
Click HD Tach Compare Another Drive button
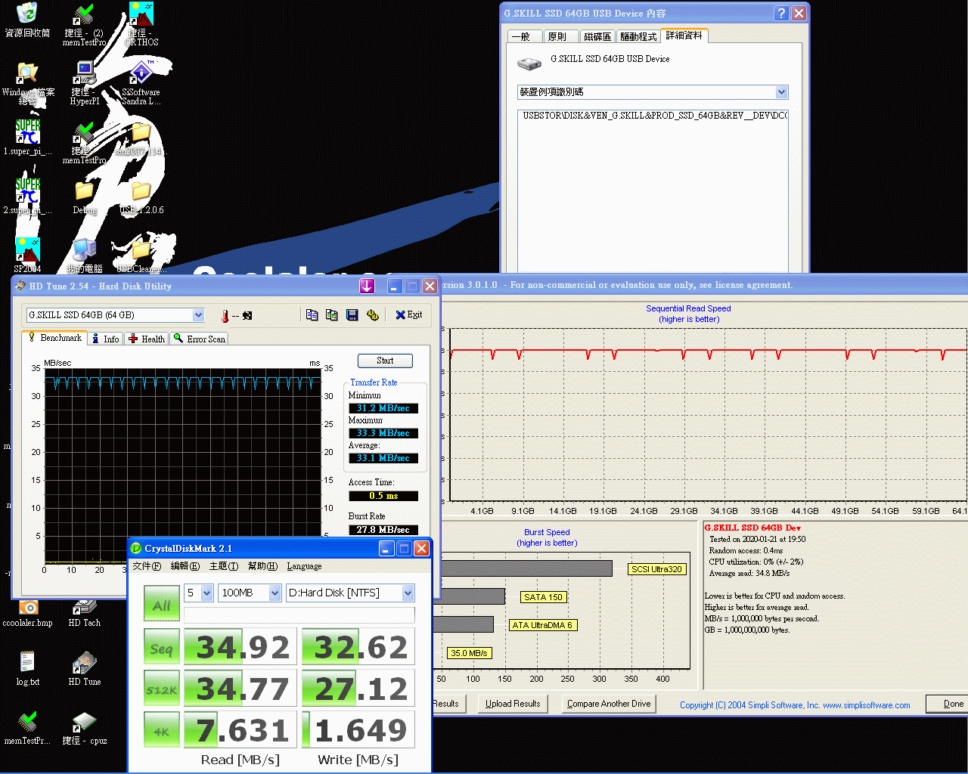tap(609, 704)
